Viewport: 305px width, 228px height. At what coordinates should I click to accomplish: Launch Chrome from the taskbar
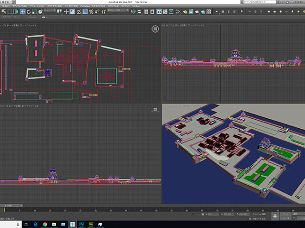tap(44, 223)
